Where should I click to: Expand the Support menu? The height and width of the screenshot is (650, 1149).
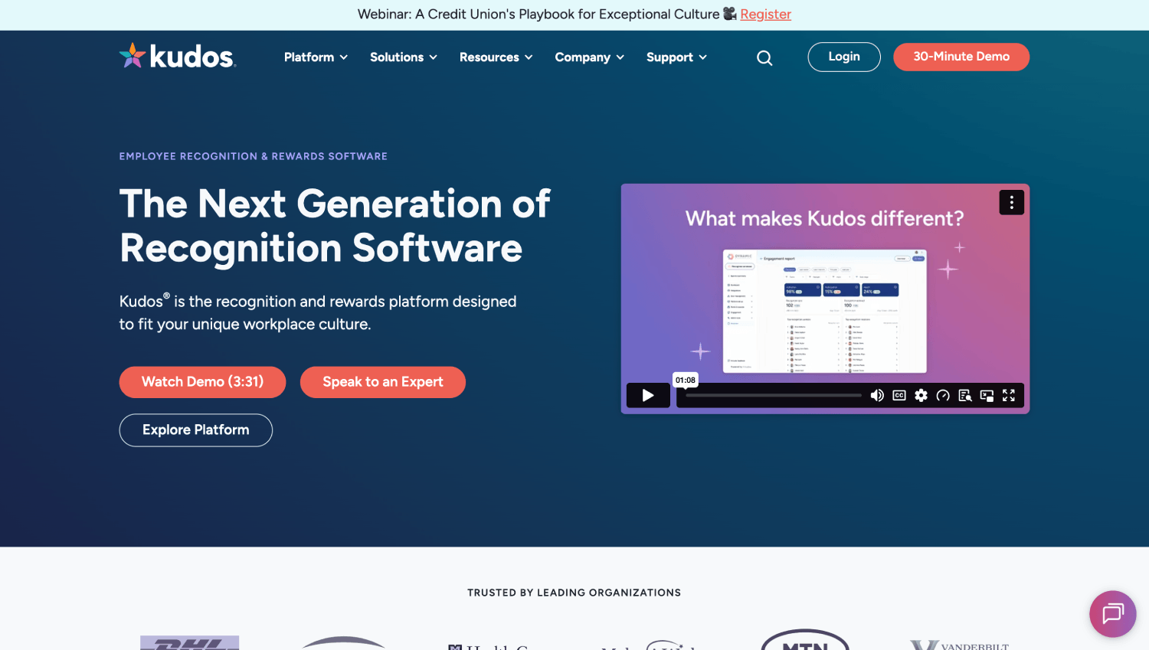[676, 57]
